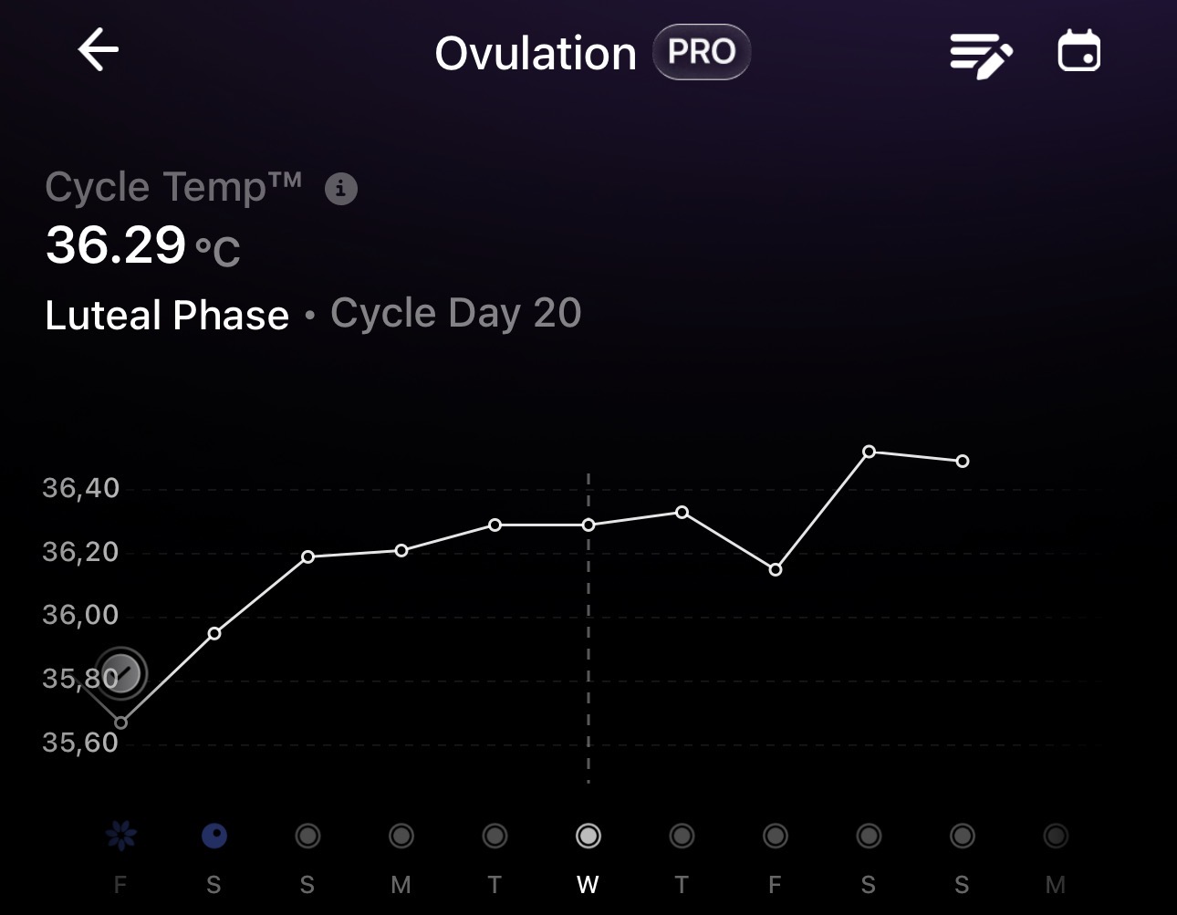This screenshot has height=915, width=1177.
Task: Tap the PRO badge
Action: [x=701, y=52]
